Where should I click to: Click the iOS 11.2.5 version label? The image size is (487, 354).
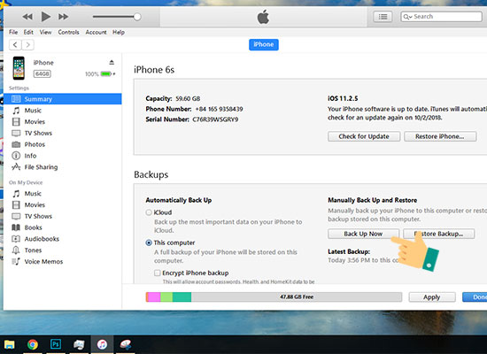[x=343, y=99]
